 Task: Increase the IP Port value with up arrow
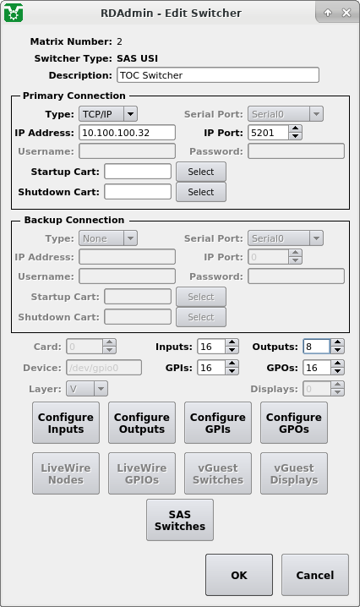pos(296,129)
